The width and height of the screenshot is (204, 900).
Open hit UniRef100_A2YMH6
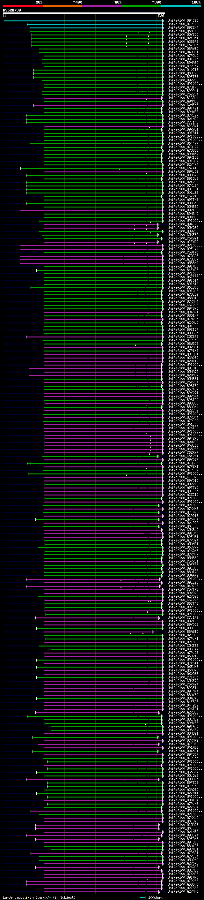coord(183,891)
